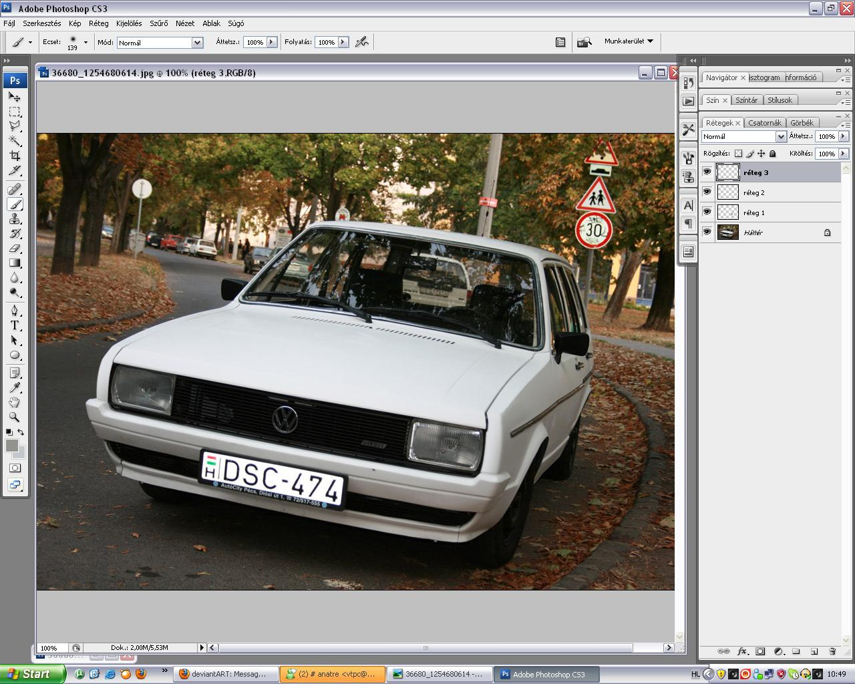
Task: Switch to the Csatornák tab
Action: click(x=765, y=123)
